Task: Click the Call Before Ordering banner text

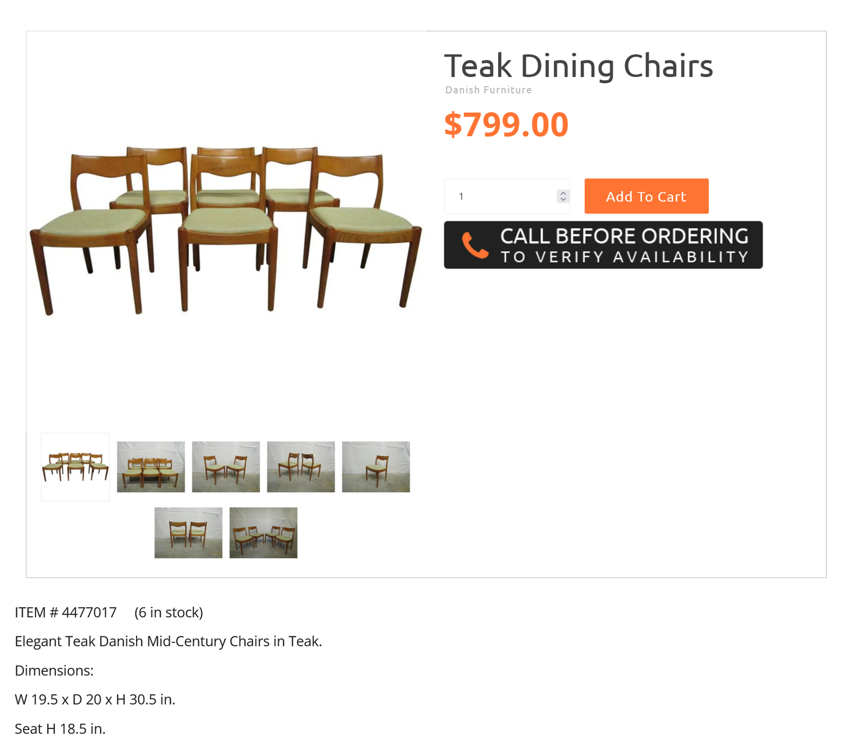Action: coord(624,245)
